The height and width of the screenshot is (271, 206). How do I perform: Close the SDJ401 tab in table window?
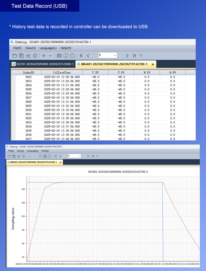[153, 64]
